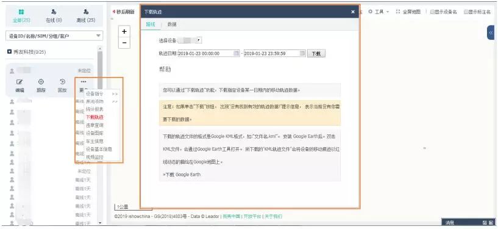Expand 设备指令 submenu in context menu
Viewport: 498px width, 229px height.
(x=102, y=94)
